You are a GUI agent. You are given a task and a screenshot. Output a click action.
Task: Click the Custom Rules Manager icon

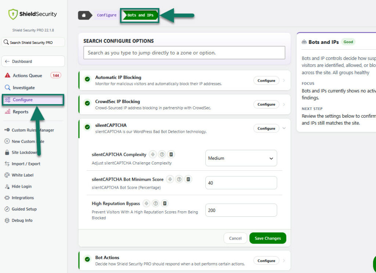tap(7, 130)
